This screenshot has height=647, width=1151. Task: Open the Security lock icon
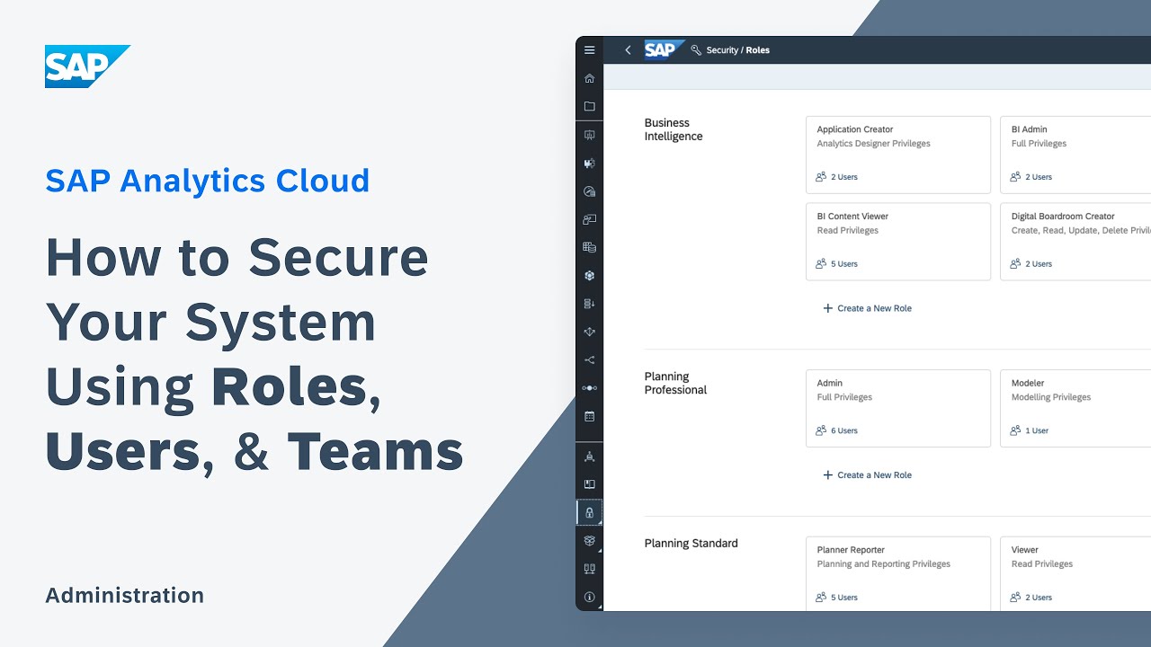(x=589, y=512)
